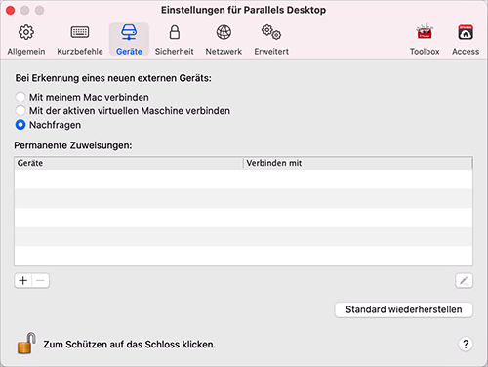Close the Parallels Desktop settings window
The image size is (488, 367).
click(x=11, y=11)
